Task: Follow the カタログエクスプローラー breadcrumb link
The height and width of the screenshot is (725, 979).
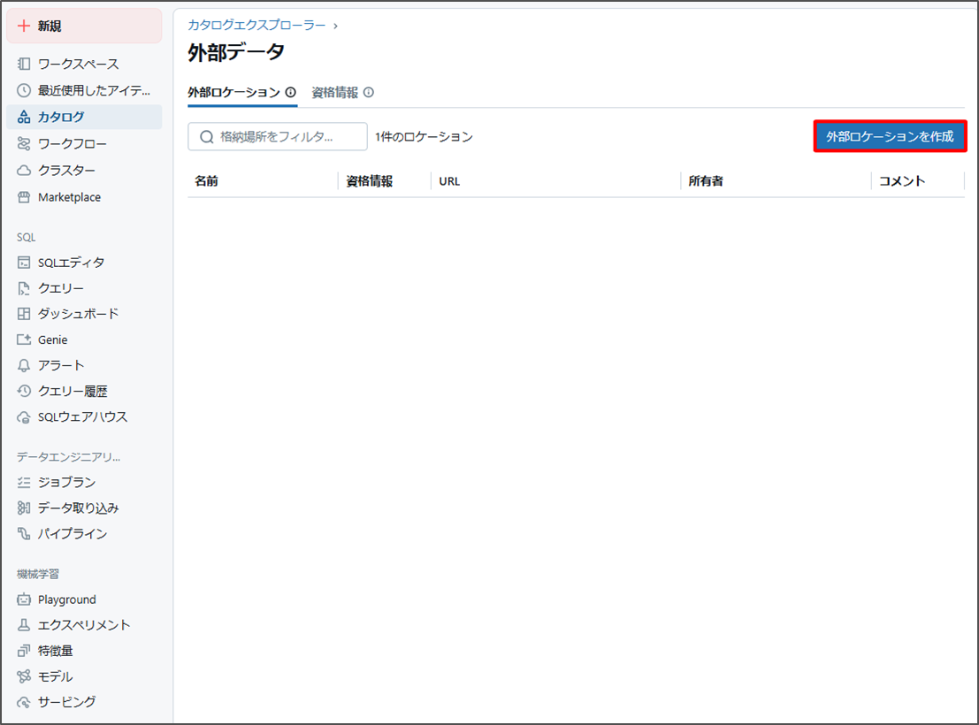Action: coord(256,26)
